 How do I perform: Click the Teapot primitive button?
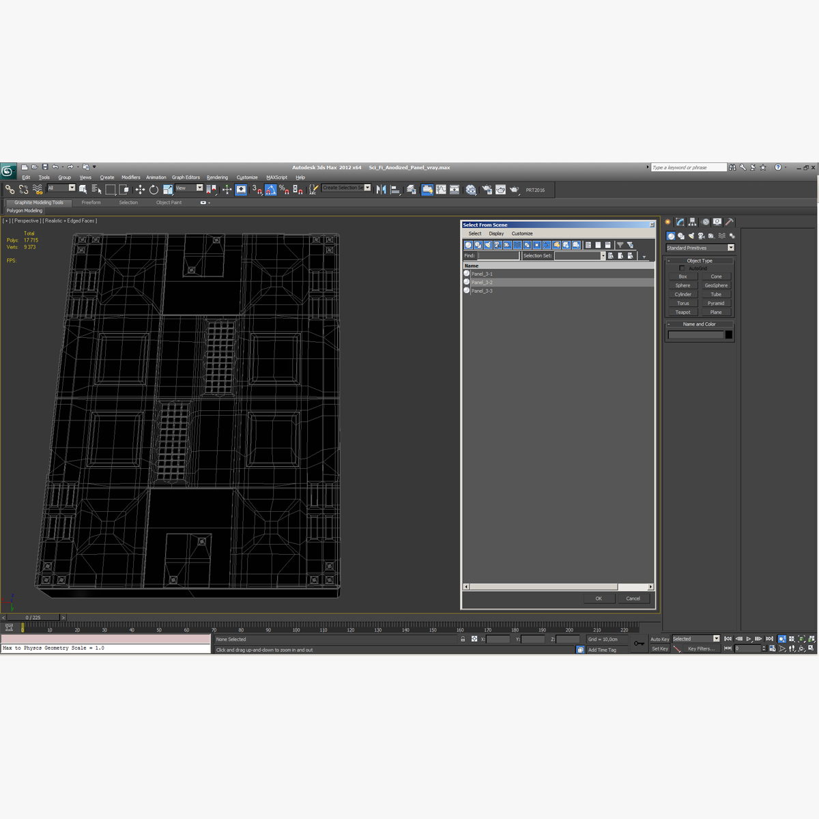click(682, 312)
